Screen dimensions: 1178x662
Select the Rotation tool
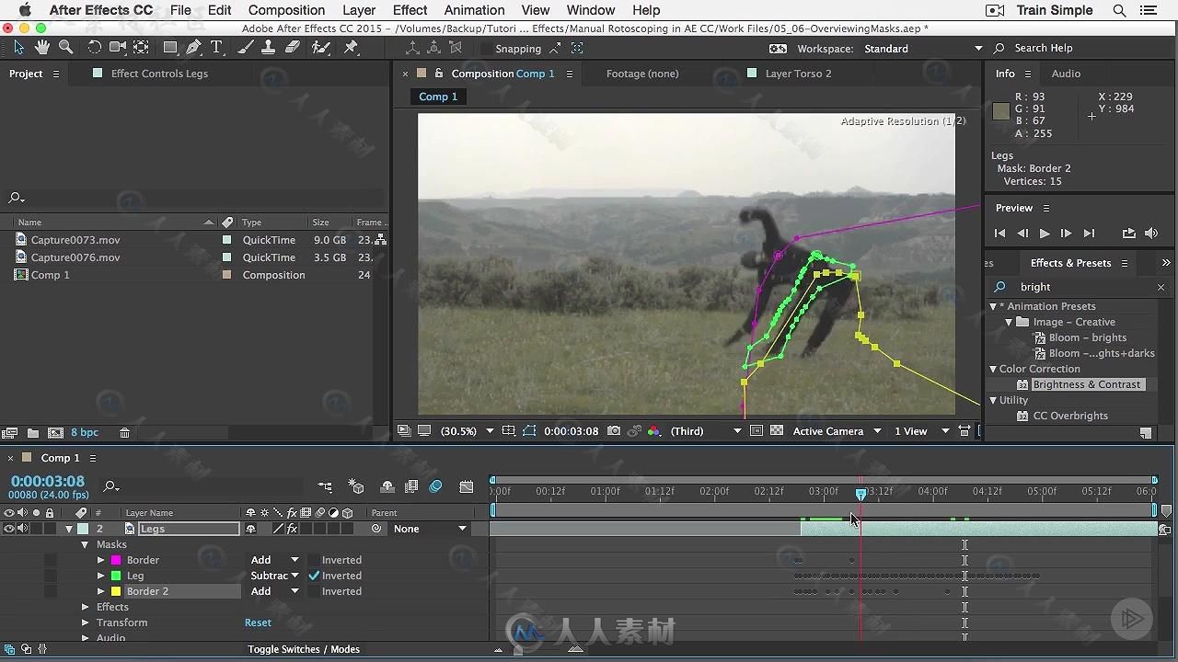click(x=94, y=47)
